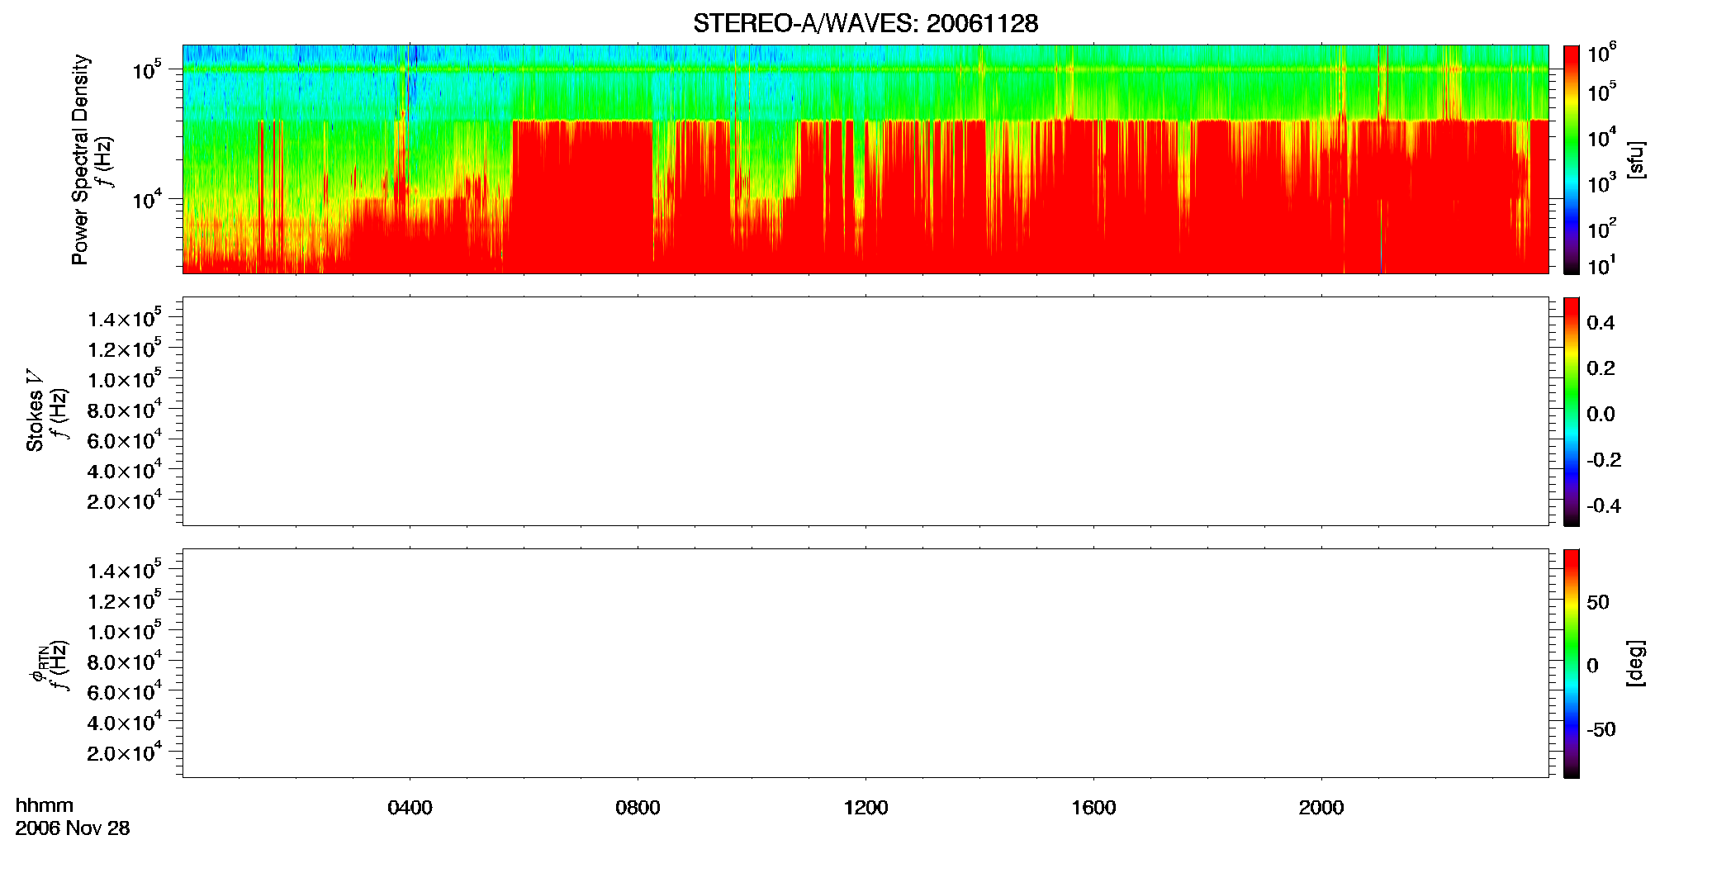Click the 1200 time axis label
1731x892 pixels.
coord(865,808)
